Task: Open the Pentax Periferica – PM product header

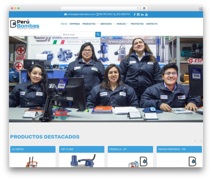Action: (179, 149)
